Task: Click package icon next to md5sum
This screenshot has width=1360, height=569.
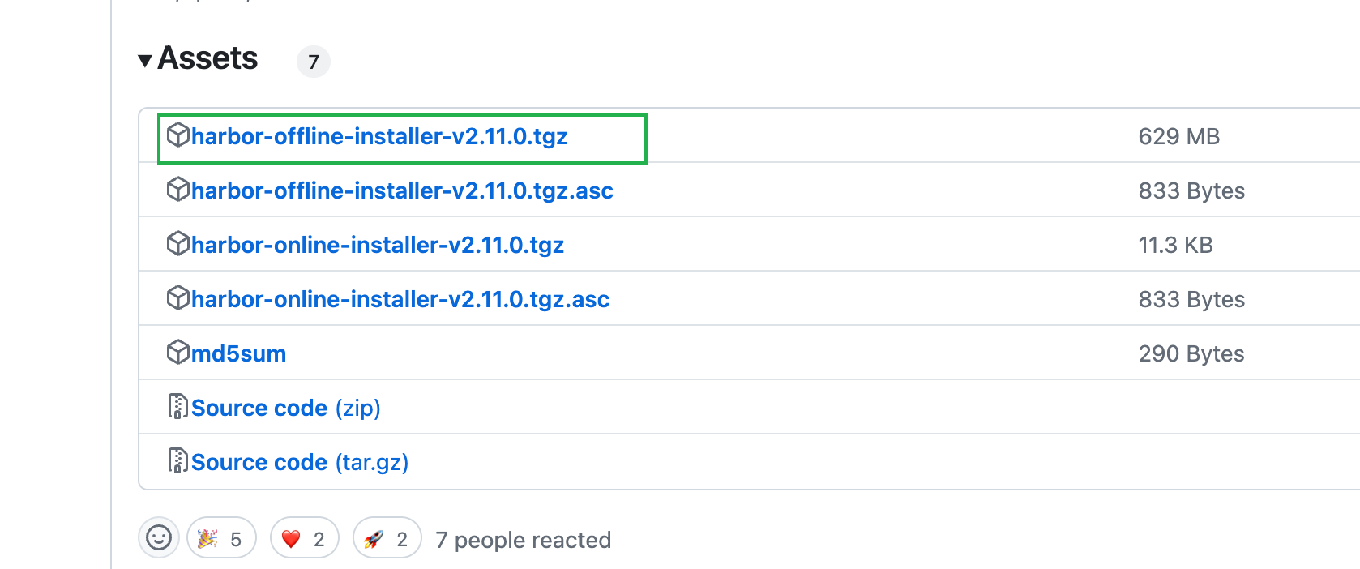Action: coord(177,353)
